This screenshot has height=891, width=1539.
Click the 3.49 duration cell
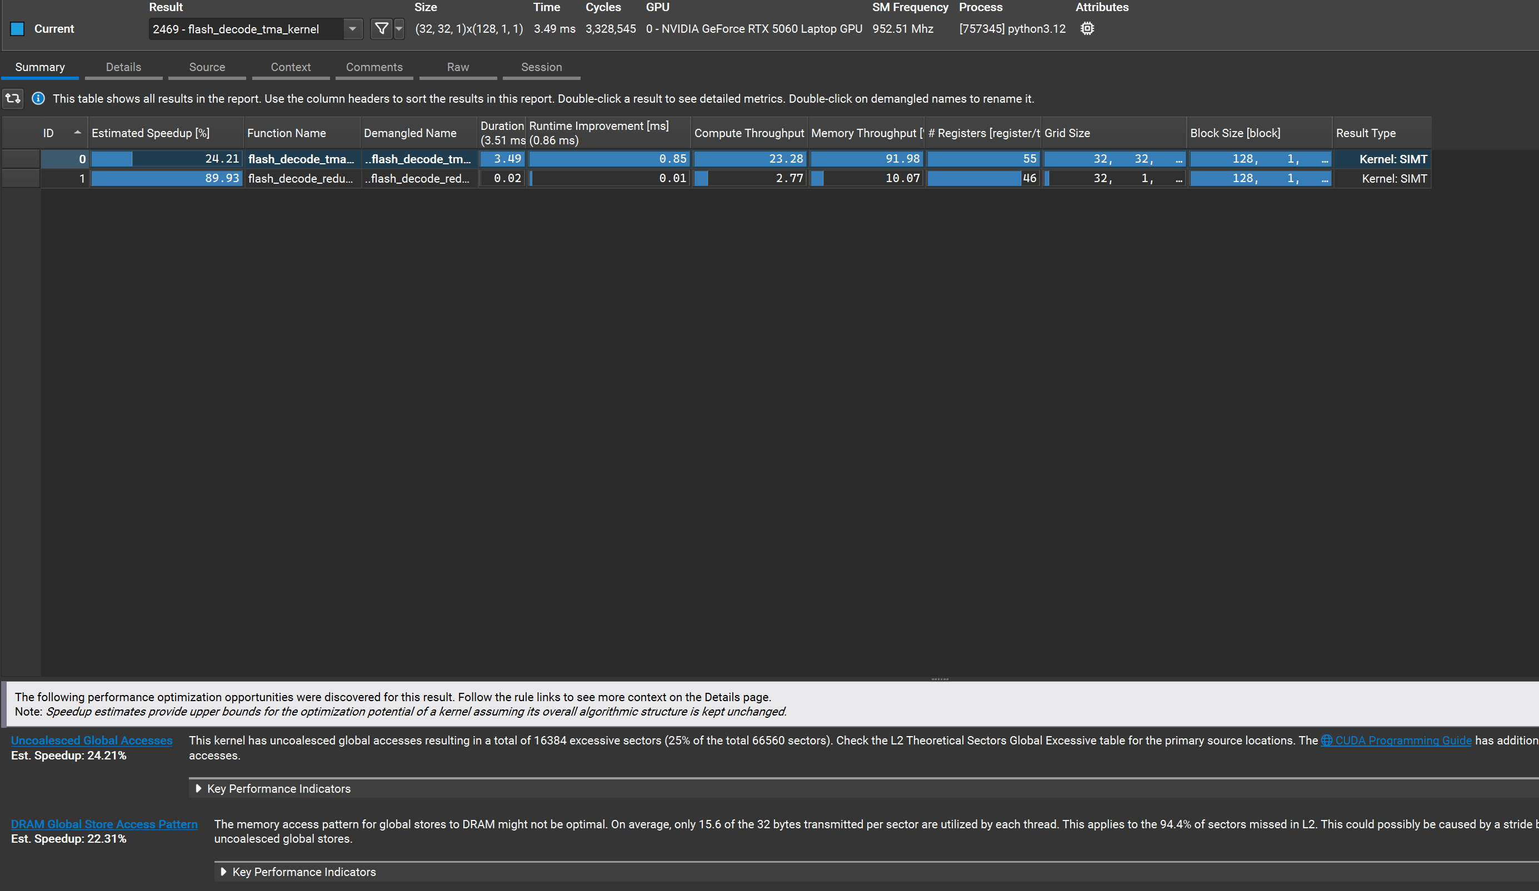(x=501, y=159)
